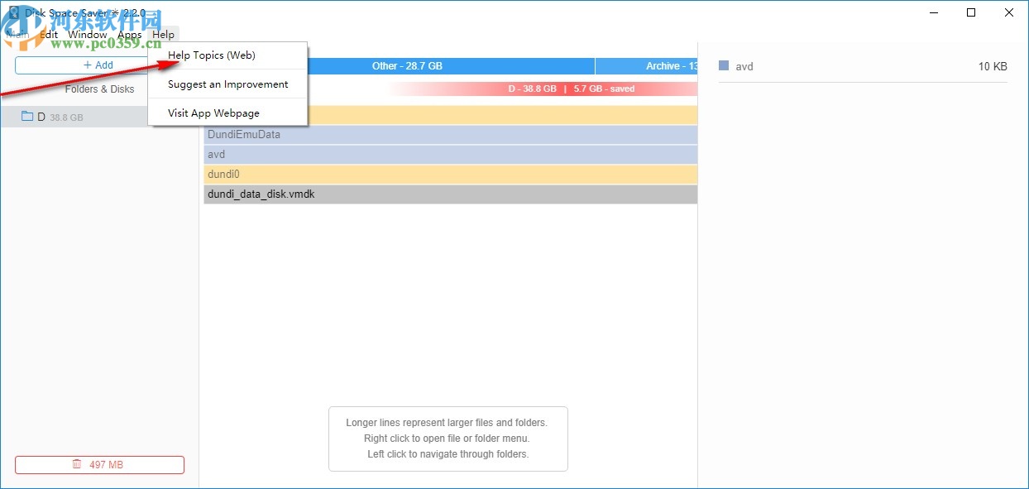
Task: Choose Suggest an Improvement
Action: coord(227,84)
